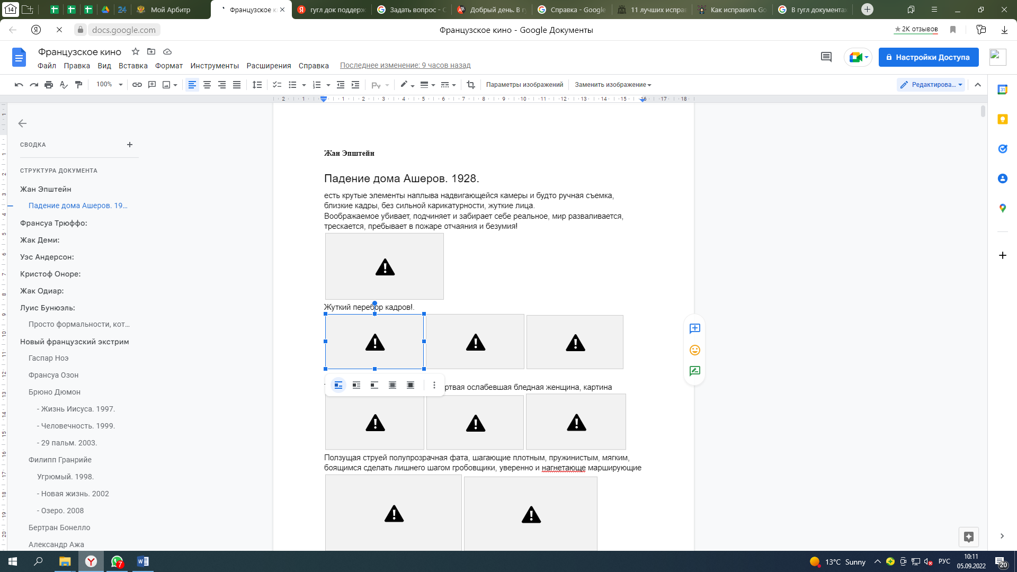1017x572 pixels.
Task: Select in front of text layout option
Action: tap(411, 385)
